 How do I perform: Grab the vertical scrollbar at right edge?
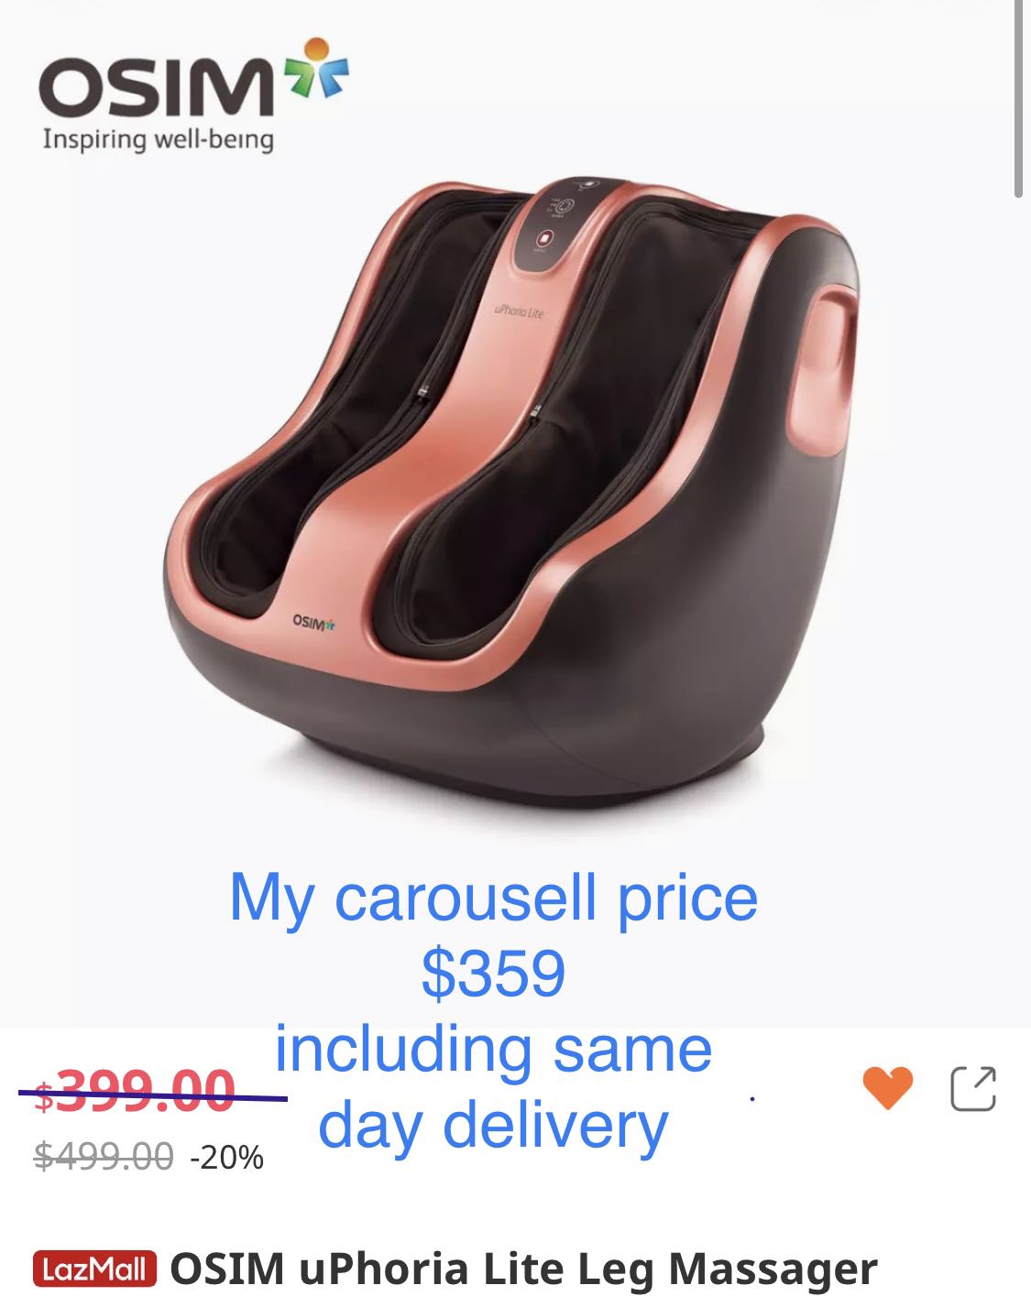point(1019,99)
